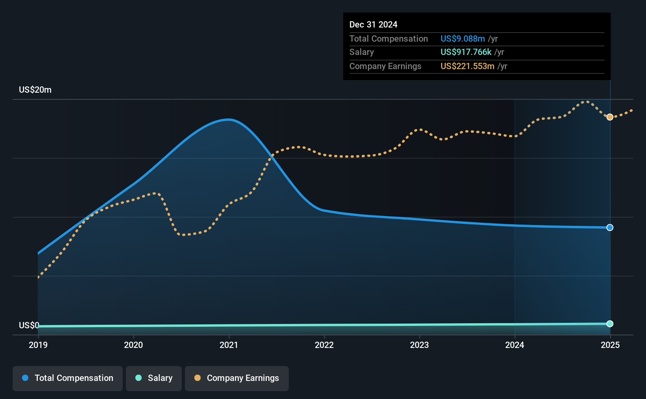Click the teal dot in Salary legend
This screenshot has width=646, height=399.
tap(138, 378)
